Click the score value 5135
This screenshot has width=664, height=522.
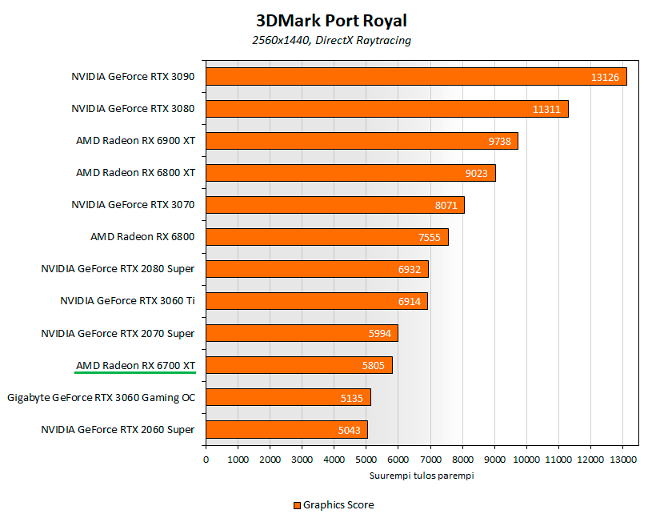pos(352,399)
